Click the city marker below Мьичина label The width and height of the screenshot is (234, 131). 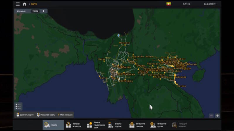[125, 45]
